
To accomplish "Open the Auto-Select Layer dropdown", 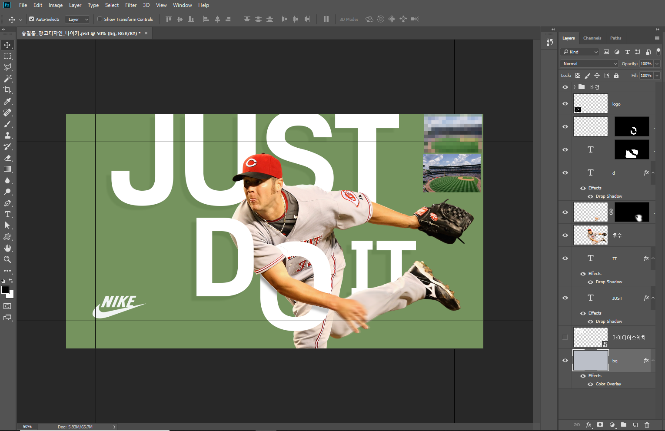I will pos(77,19).
